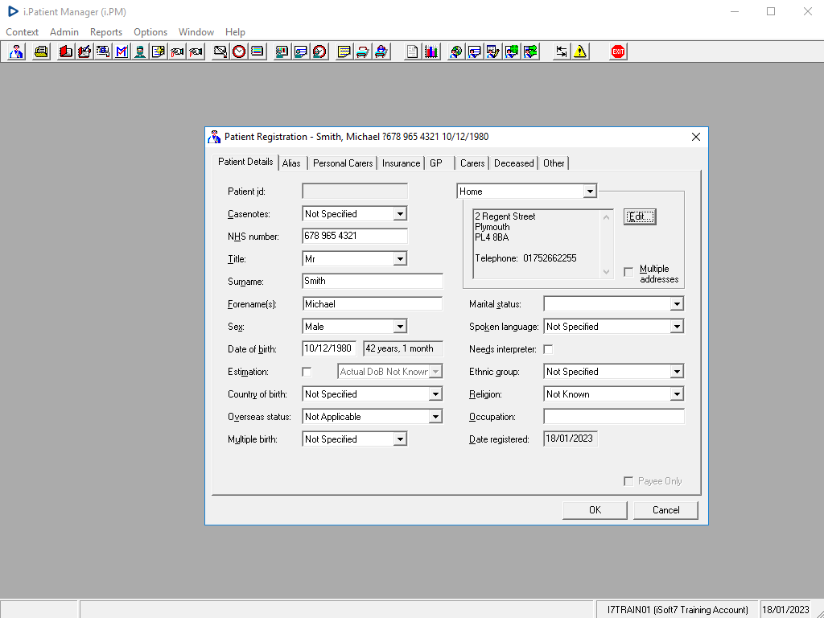Screen dimensions: 824x618
Task: Click the pointing hand with D icon
Action: tap(177, 51)
